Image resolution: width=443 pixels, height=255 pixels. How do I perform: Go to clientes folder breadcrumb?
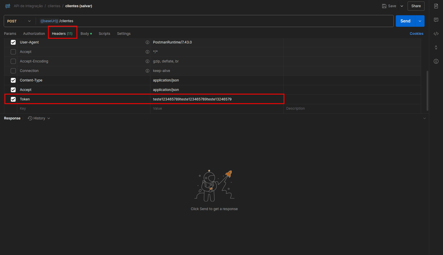pos(54,6)
